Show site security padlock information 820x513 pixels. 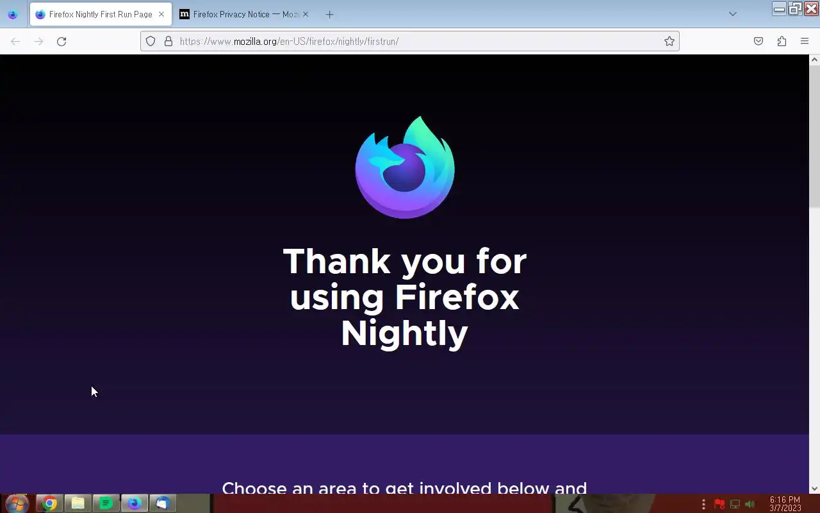coord(168,41)
